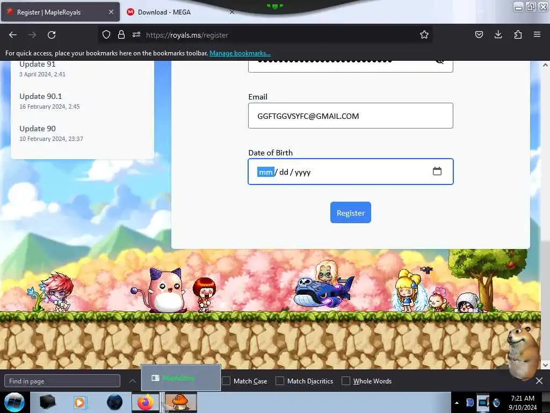The image size is (550, 413).
Task: Select the dd segment of Date of Birth
Action: [284, 172]
